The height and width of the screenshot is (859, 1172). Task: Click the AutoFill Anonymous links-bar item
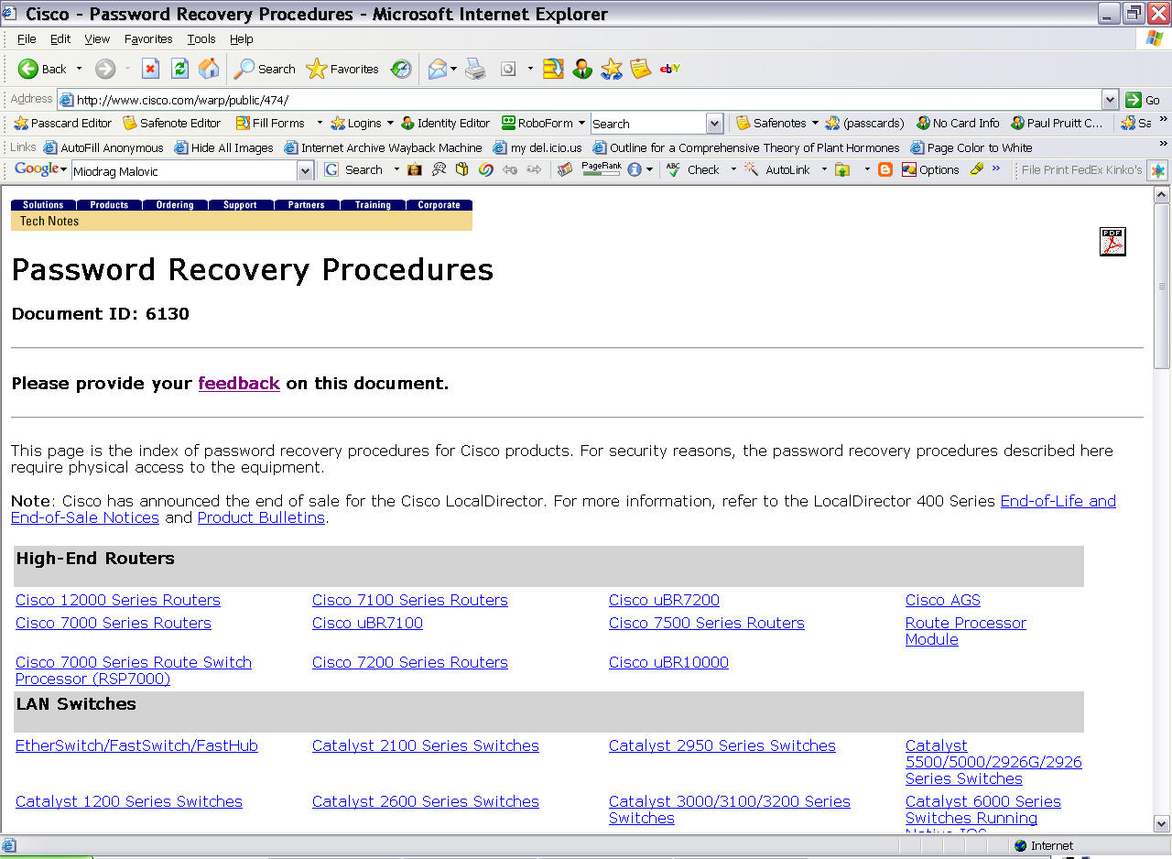tap(103, 147)
